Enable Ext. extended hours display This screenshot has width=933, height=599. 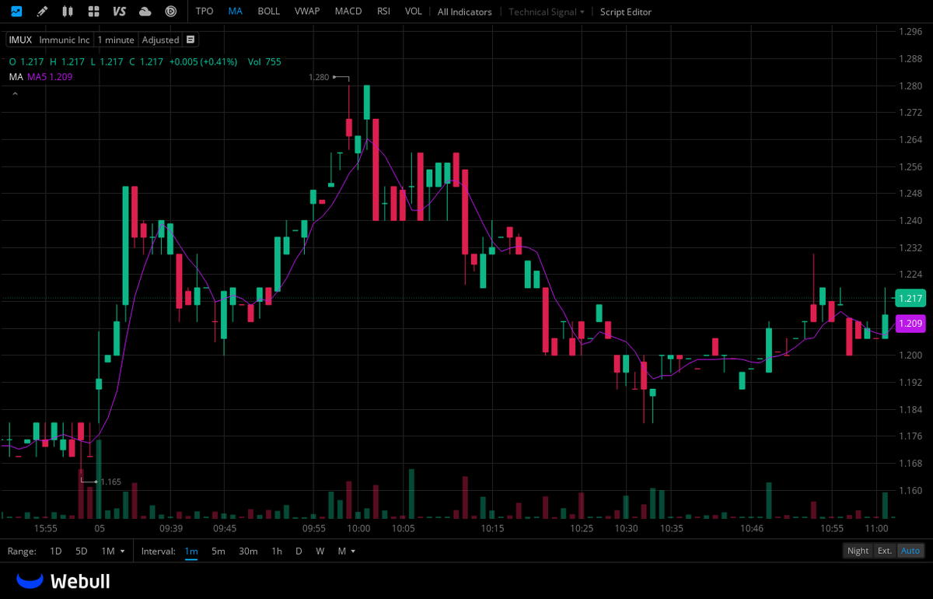(885, 551)
